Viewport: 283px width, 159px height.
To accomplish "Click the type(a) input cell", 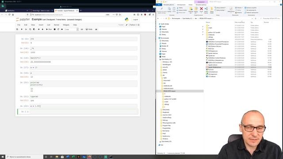I will tap(84, 97).
